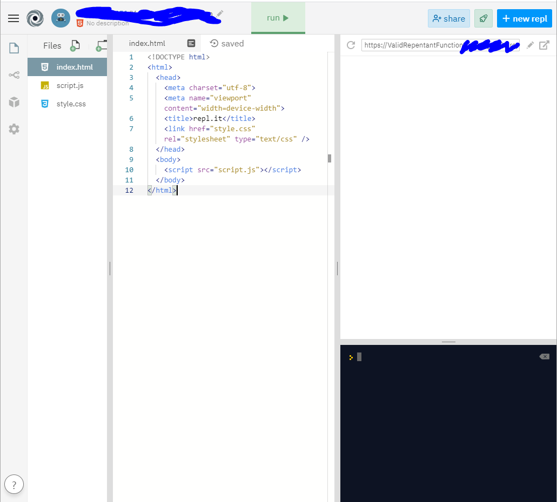557x502 pixels.
Task: Click the script.js JS file icon
Action: 45,86
